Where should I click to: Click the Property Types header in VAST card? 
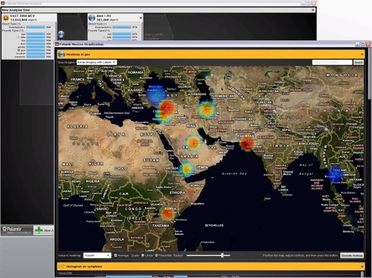click(x=13, y=31)
